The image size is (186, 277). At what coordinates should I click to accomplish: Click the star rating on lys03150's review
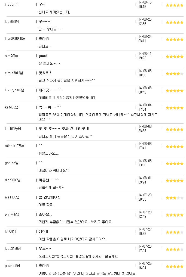pyautogui.click(x=175, y=250)
